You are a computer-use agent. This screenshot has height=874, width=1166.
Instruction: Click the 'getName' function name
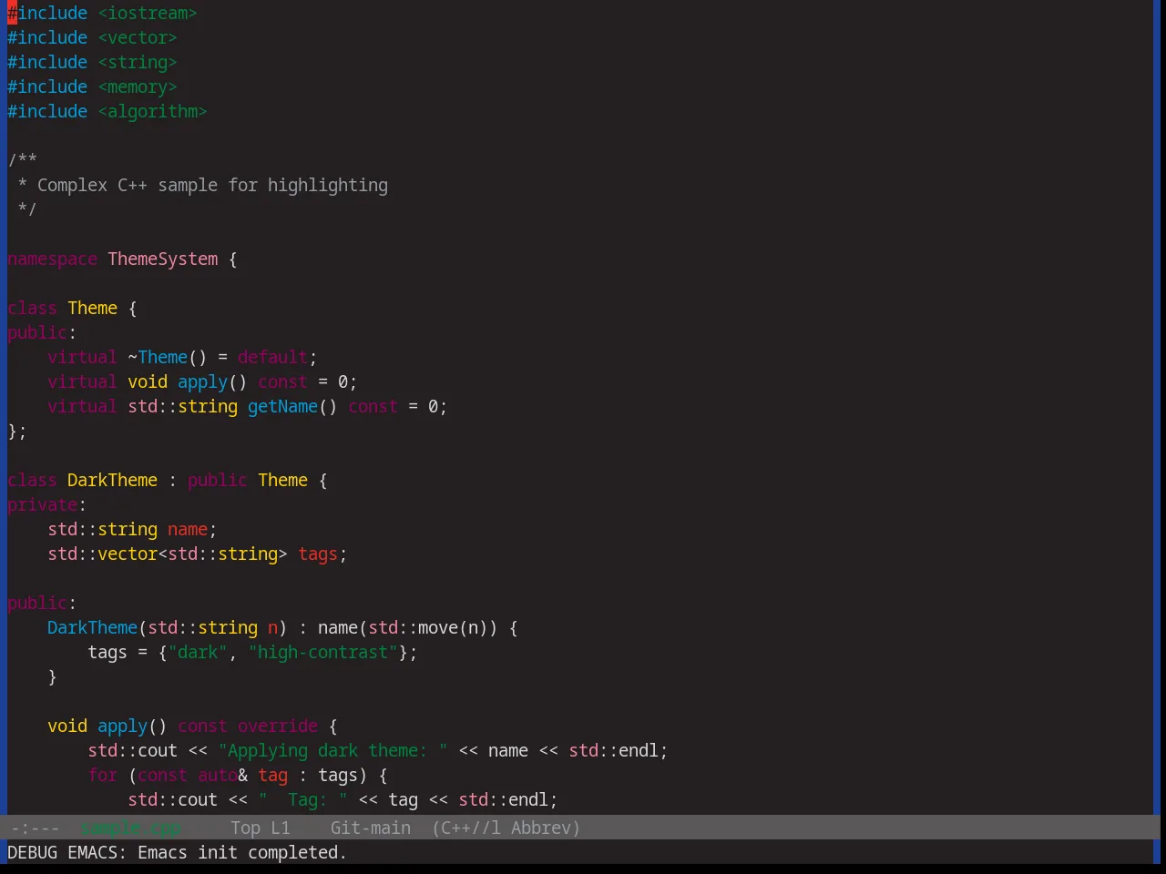[x=282, y=406]
